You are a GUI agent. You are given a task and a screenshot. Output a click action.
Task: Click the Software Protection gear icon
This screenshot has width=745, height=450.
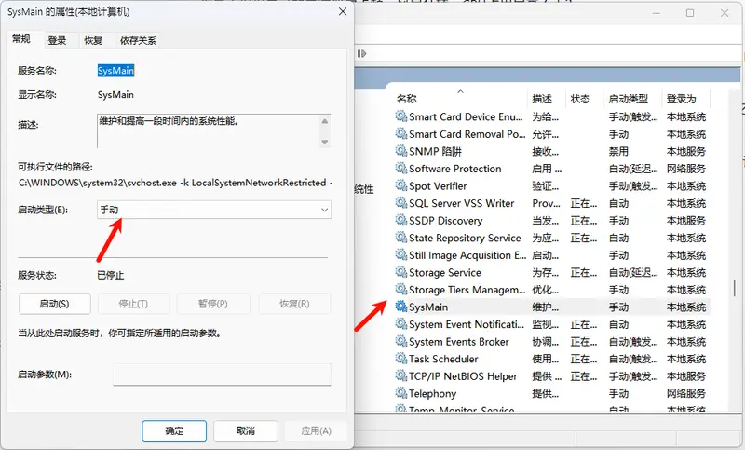[400, 169]
